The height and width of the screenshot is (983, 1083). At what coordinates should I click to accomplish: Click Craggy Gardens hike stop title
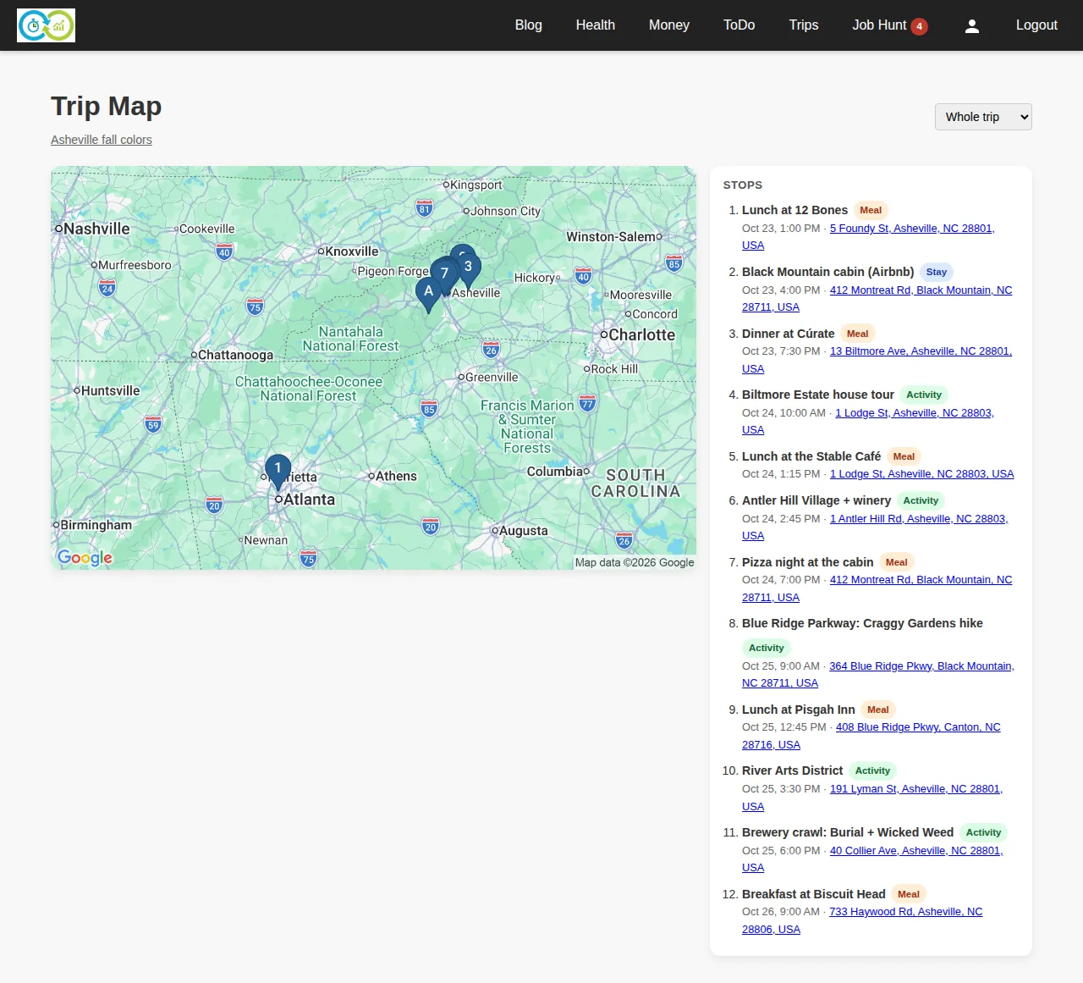pos(862,623)
